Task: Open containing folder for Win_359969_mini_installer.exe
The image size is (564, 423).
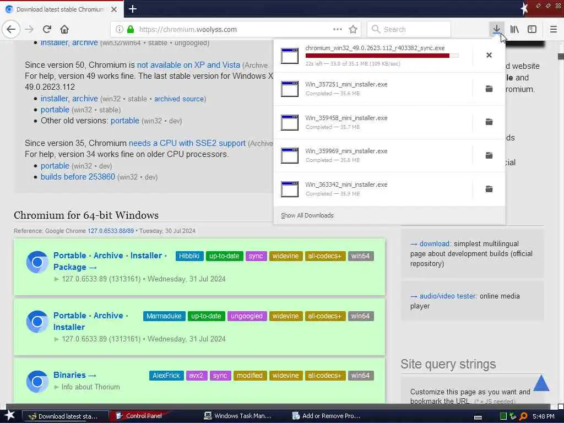Action: tap(489, 155)
